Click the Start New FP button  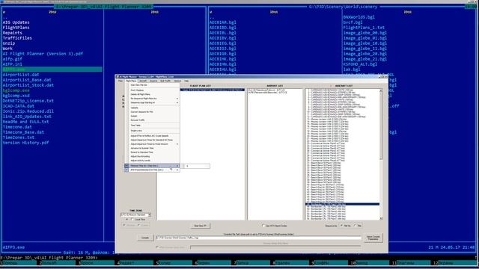(200, 226)
